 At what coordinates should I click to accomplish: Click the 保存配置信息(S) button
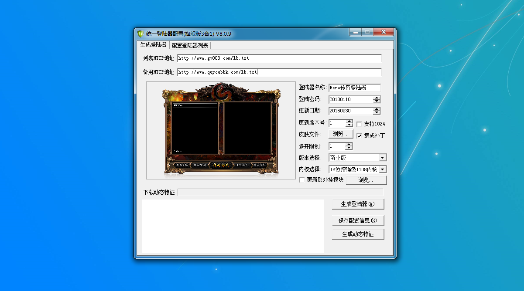click(358, 220)
